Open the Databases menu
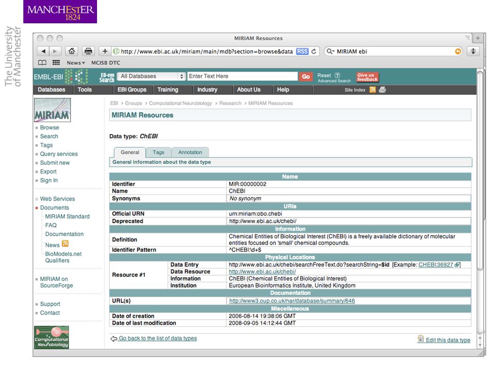Image resolution: width=498 pixels, height=373 pixels. [51, 90]
